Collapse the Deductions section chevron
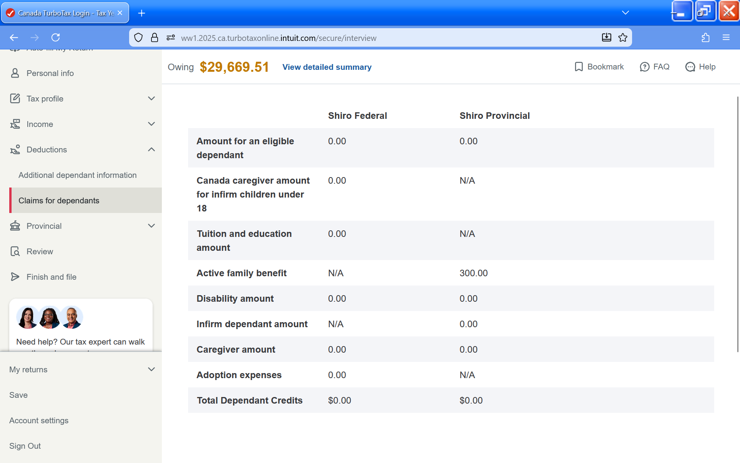Viewport: 740px width, 463px height. click(151, 150)
